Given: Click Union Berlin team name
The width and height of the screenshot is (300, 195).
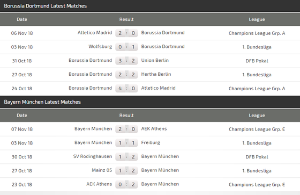Looking at the screenshot, I should 155,60.
